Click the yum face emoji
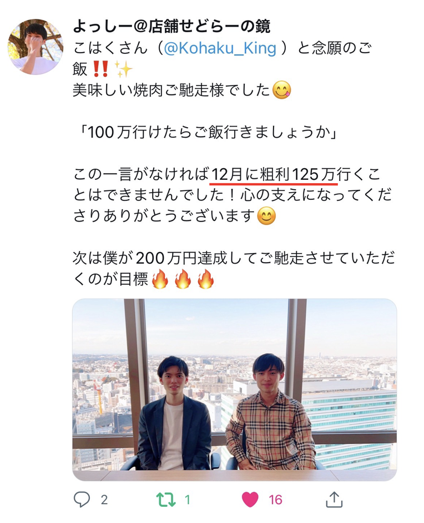424x523 pixels. 282,90
